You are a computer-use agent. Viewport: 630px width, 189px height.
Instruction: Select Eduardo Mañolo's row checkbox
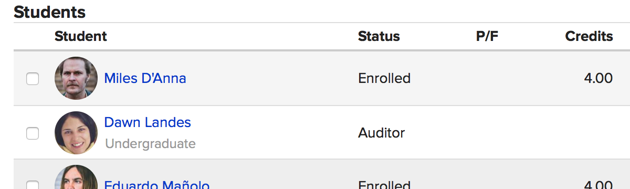33,185
